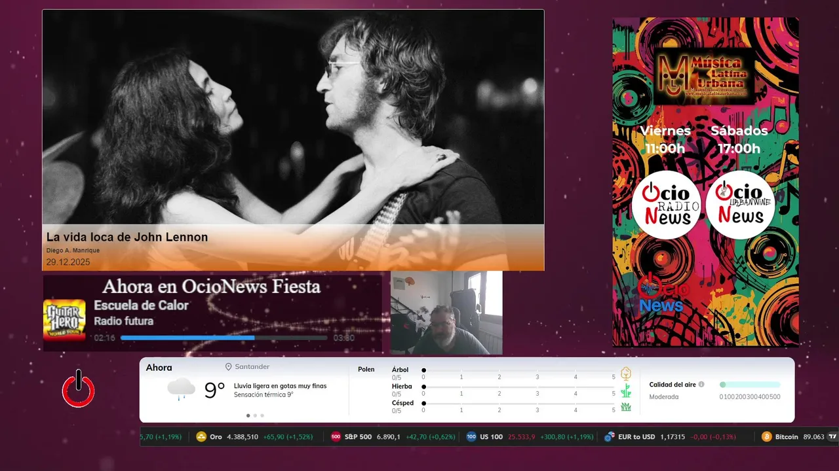Click the Ocio Urbanwine News logo

[x=741, y=205]
